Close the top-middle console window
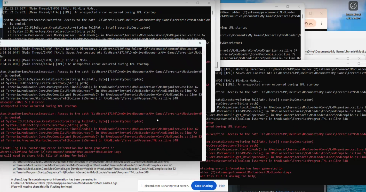Image resolution: width=366 pixels, height=192 pixels. [299, 7]
